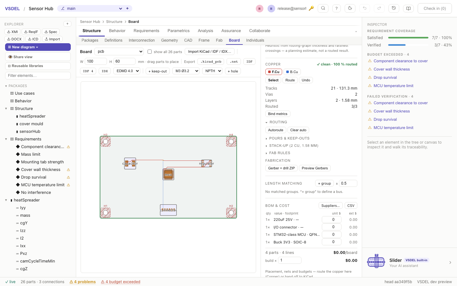Viewport: 457px width, 286px height.
Task: Select the B.Cu copper layer
Action: pos(292,72)
